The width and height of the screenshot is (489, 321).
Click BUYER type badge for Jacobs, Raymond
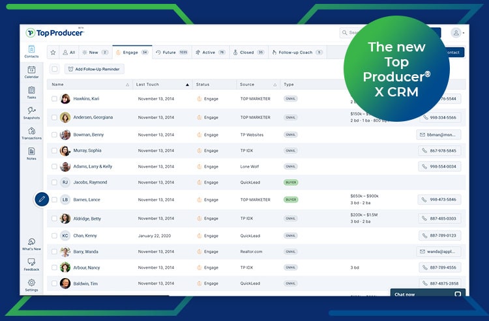[291, 182]
